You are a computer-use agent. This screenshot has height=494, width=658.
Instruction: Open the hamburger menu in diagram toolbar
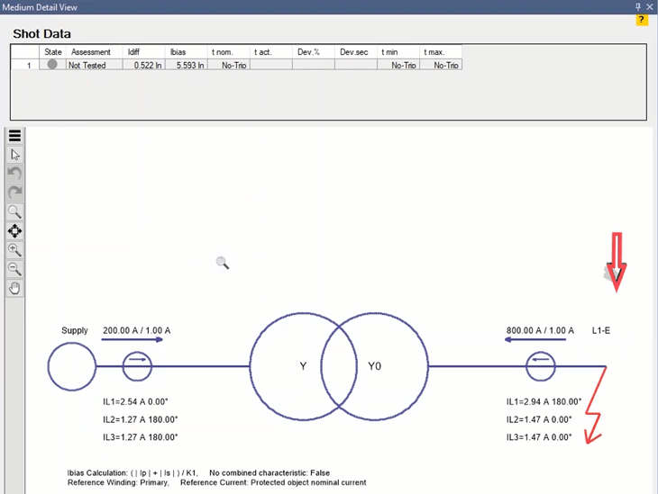pos(14,137)
